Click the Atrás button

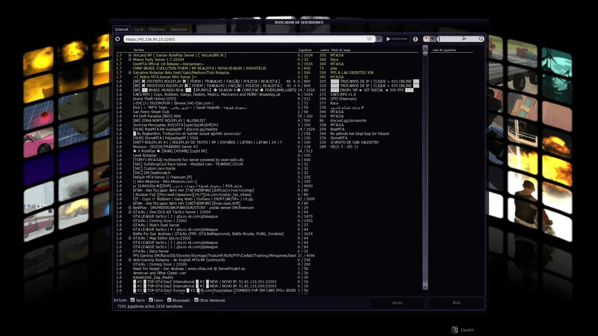click(456, 302)
